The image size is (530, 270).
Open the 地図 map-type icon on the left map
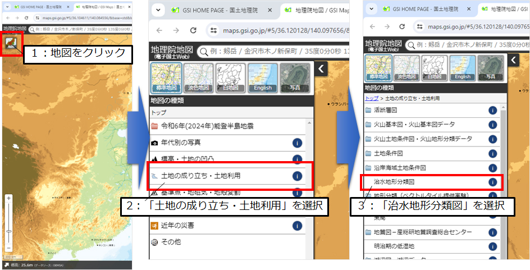click(x=12, y=44)
